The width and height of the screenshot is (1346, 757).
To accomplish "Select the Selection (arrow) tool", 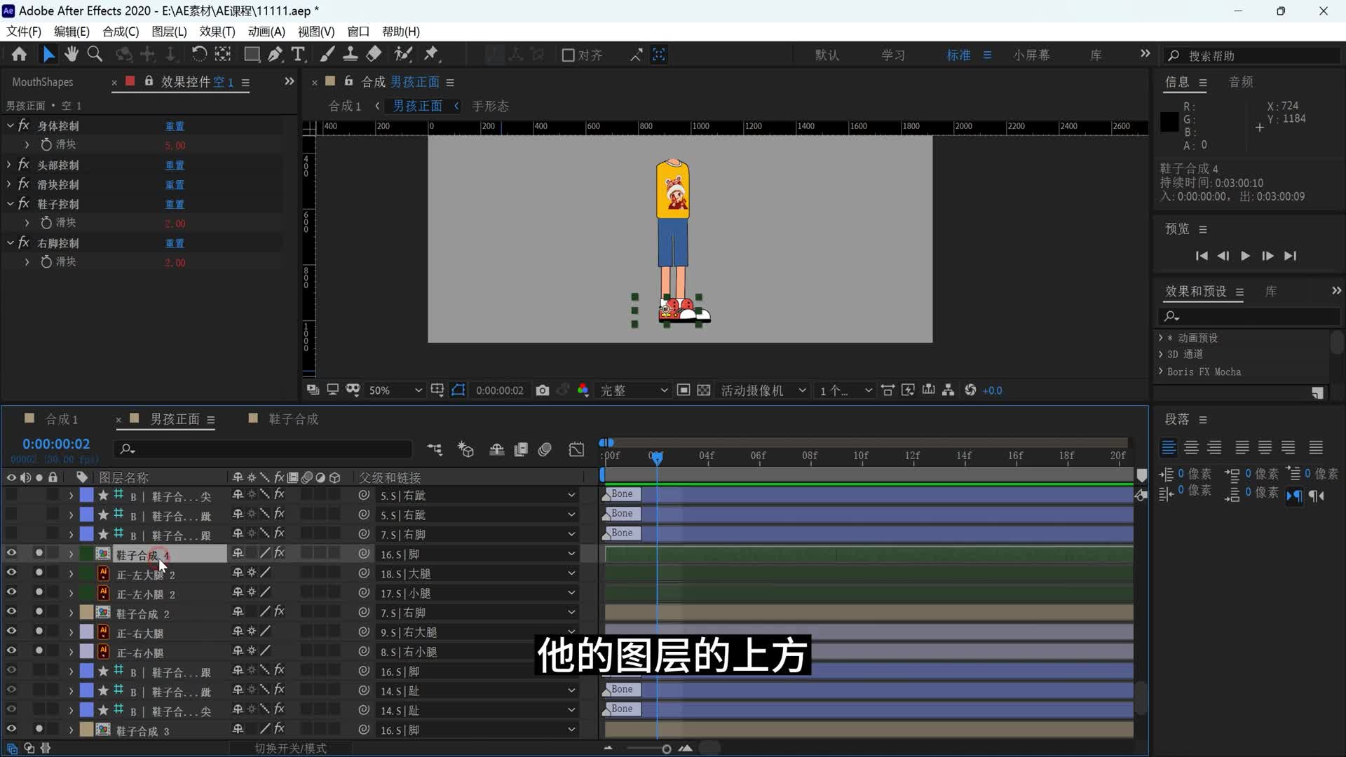I will [48, 55].
